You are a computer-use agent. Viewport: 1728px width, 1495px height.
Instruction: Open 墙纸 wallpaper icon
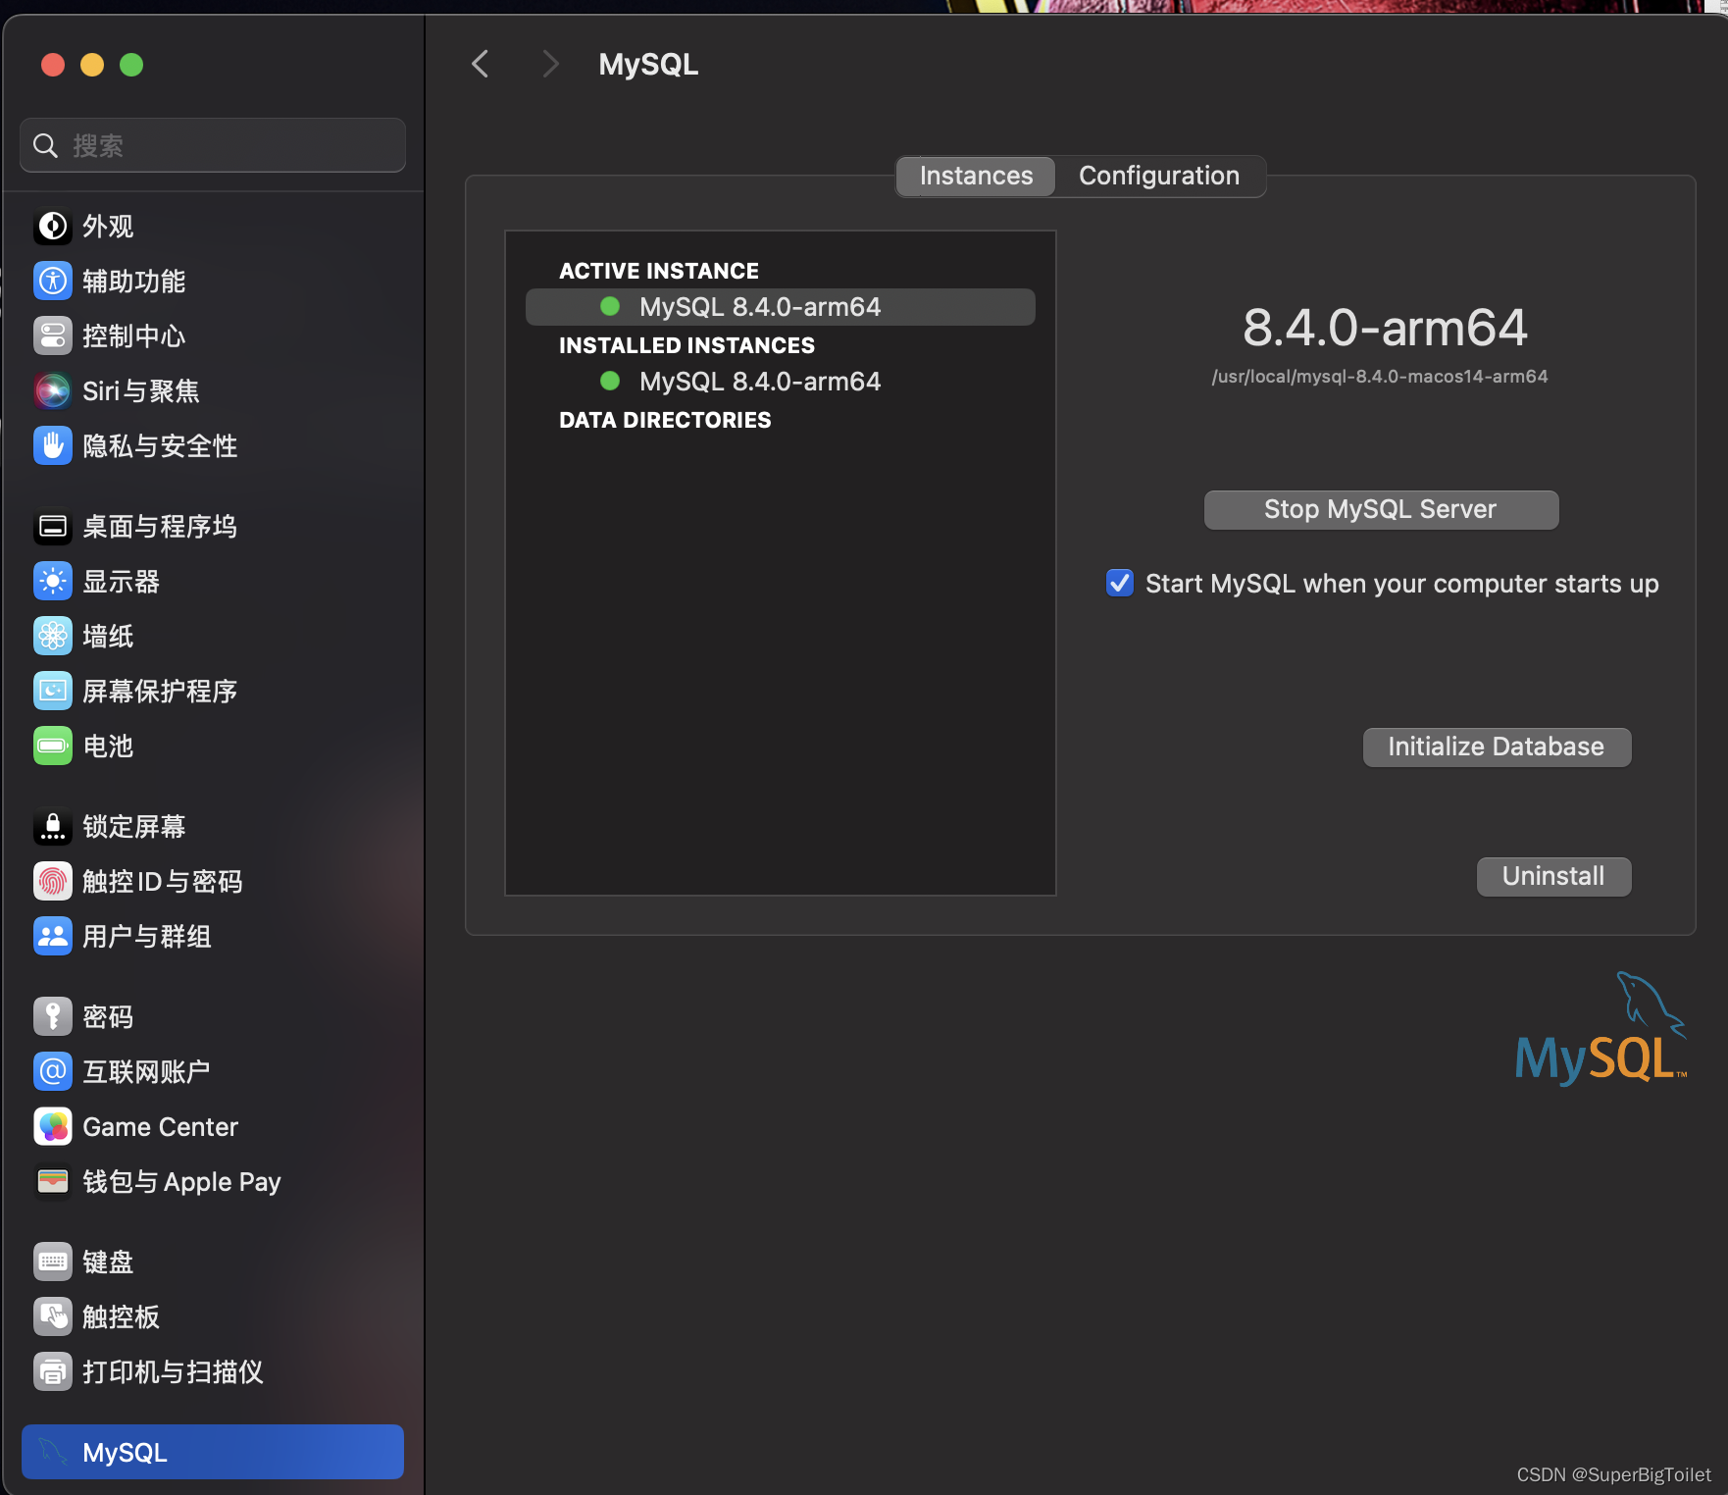point(53,637)
